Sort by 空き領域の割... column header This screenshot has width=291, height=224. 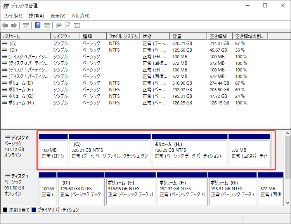(250, 36)
